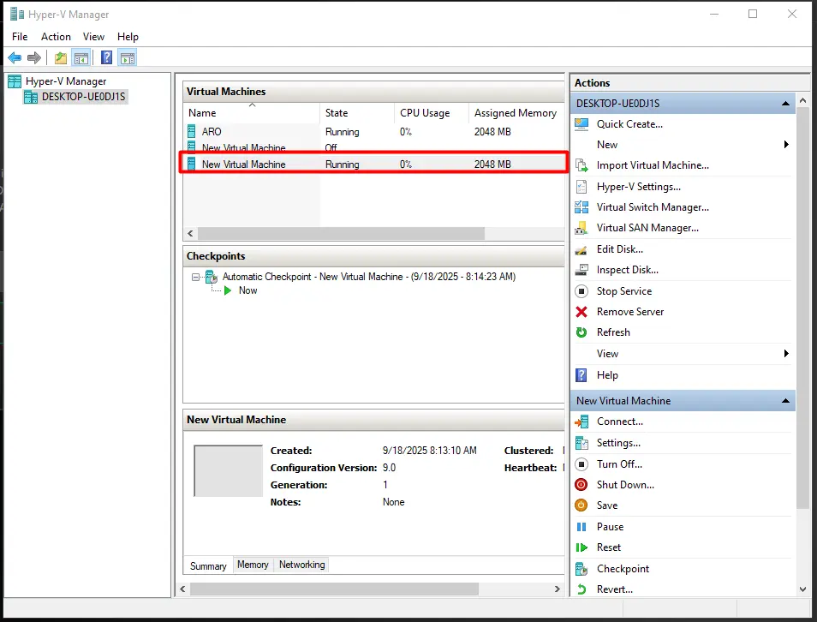Click Import Virtual Machine... action

click(653, 165)
